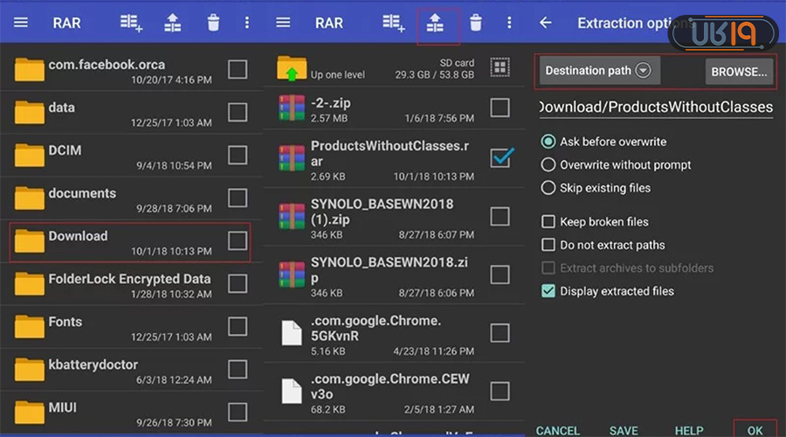Expand the Destination path dropdown
The width and height of the screenshot is (786, 437).
[644, 71]
